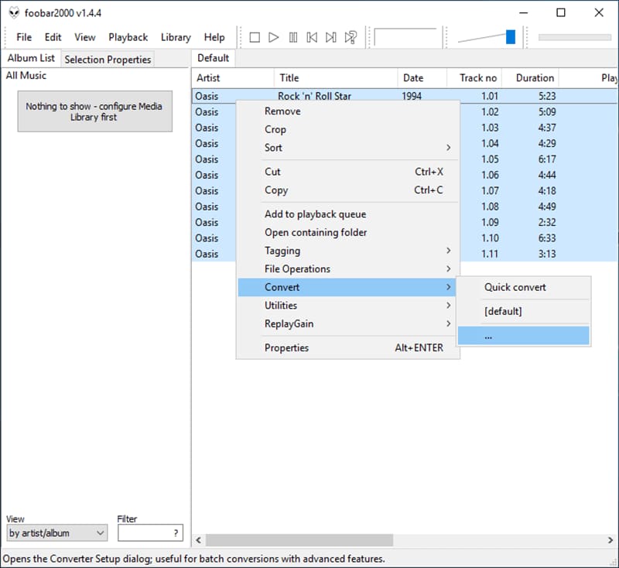
Task: Click the All Music tree item
Action: [x=26, y=75]
